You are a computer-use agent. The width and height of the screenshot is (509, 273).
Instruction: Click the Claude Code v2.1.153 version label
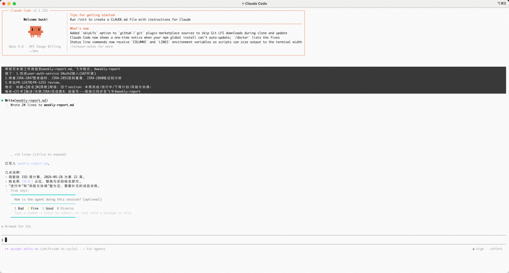(29, 10)
